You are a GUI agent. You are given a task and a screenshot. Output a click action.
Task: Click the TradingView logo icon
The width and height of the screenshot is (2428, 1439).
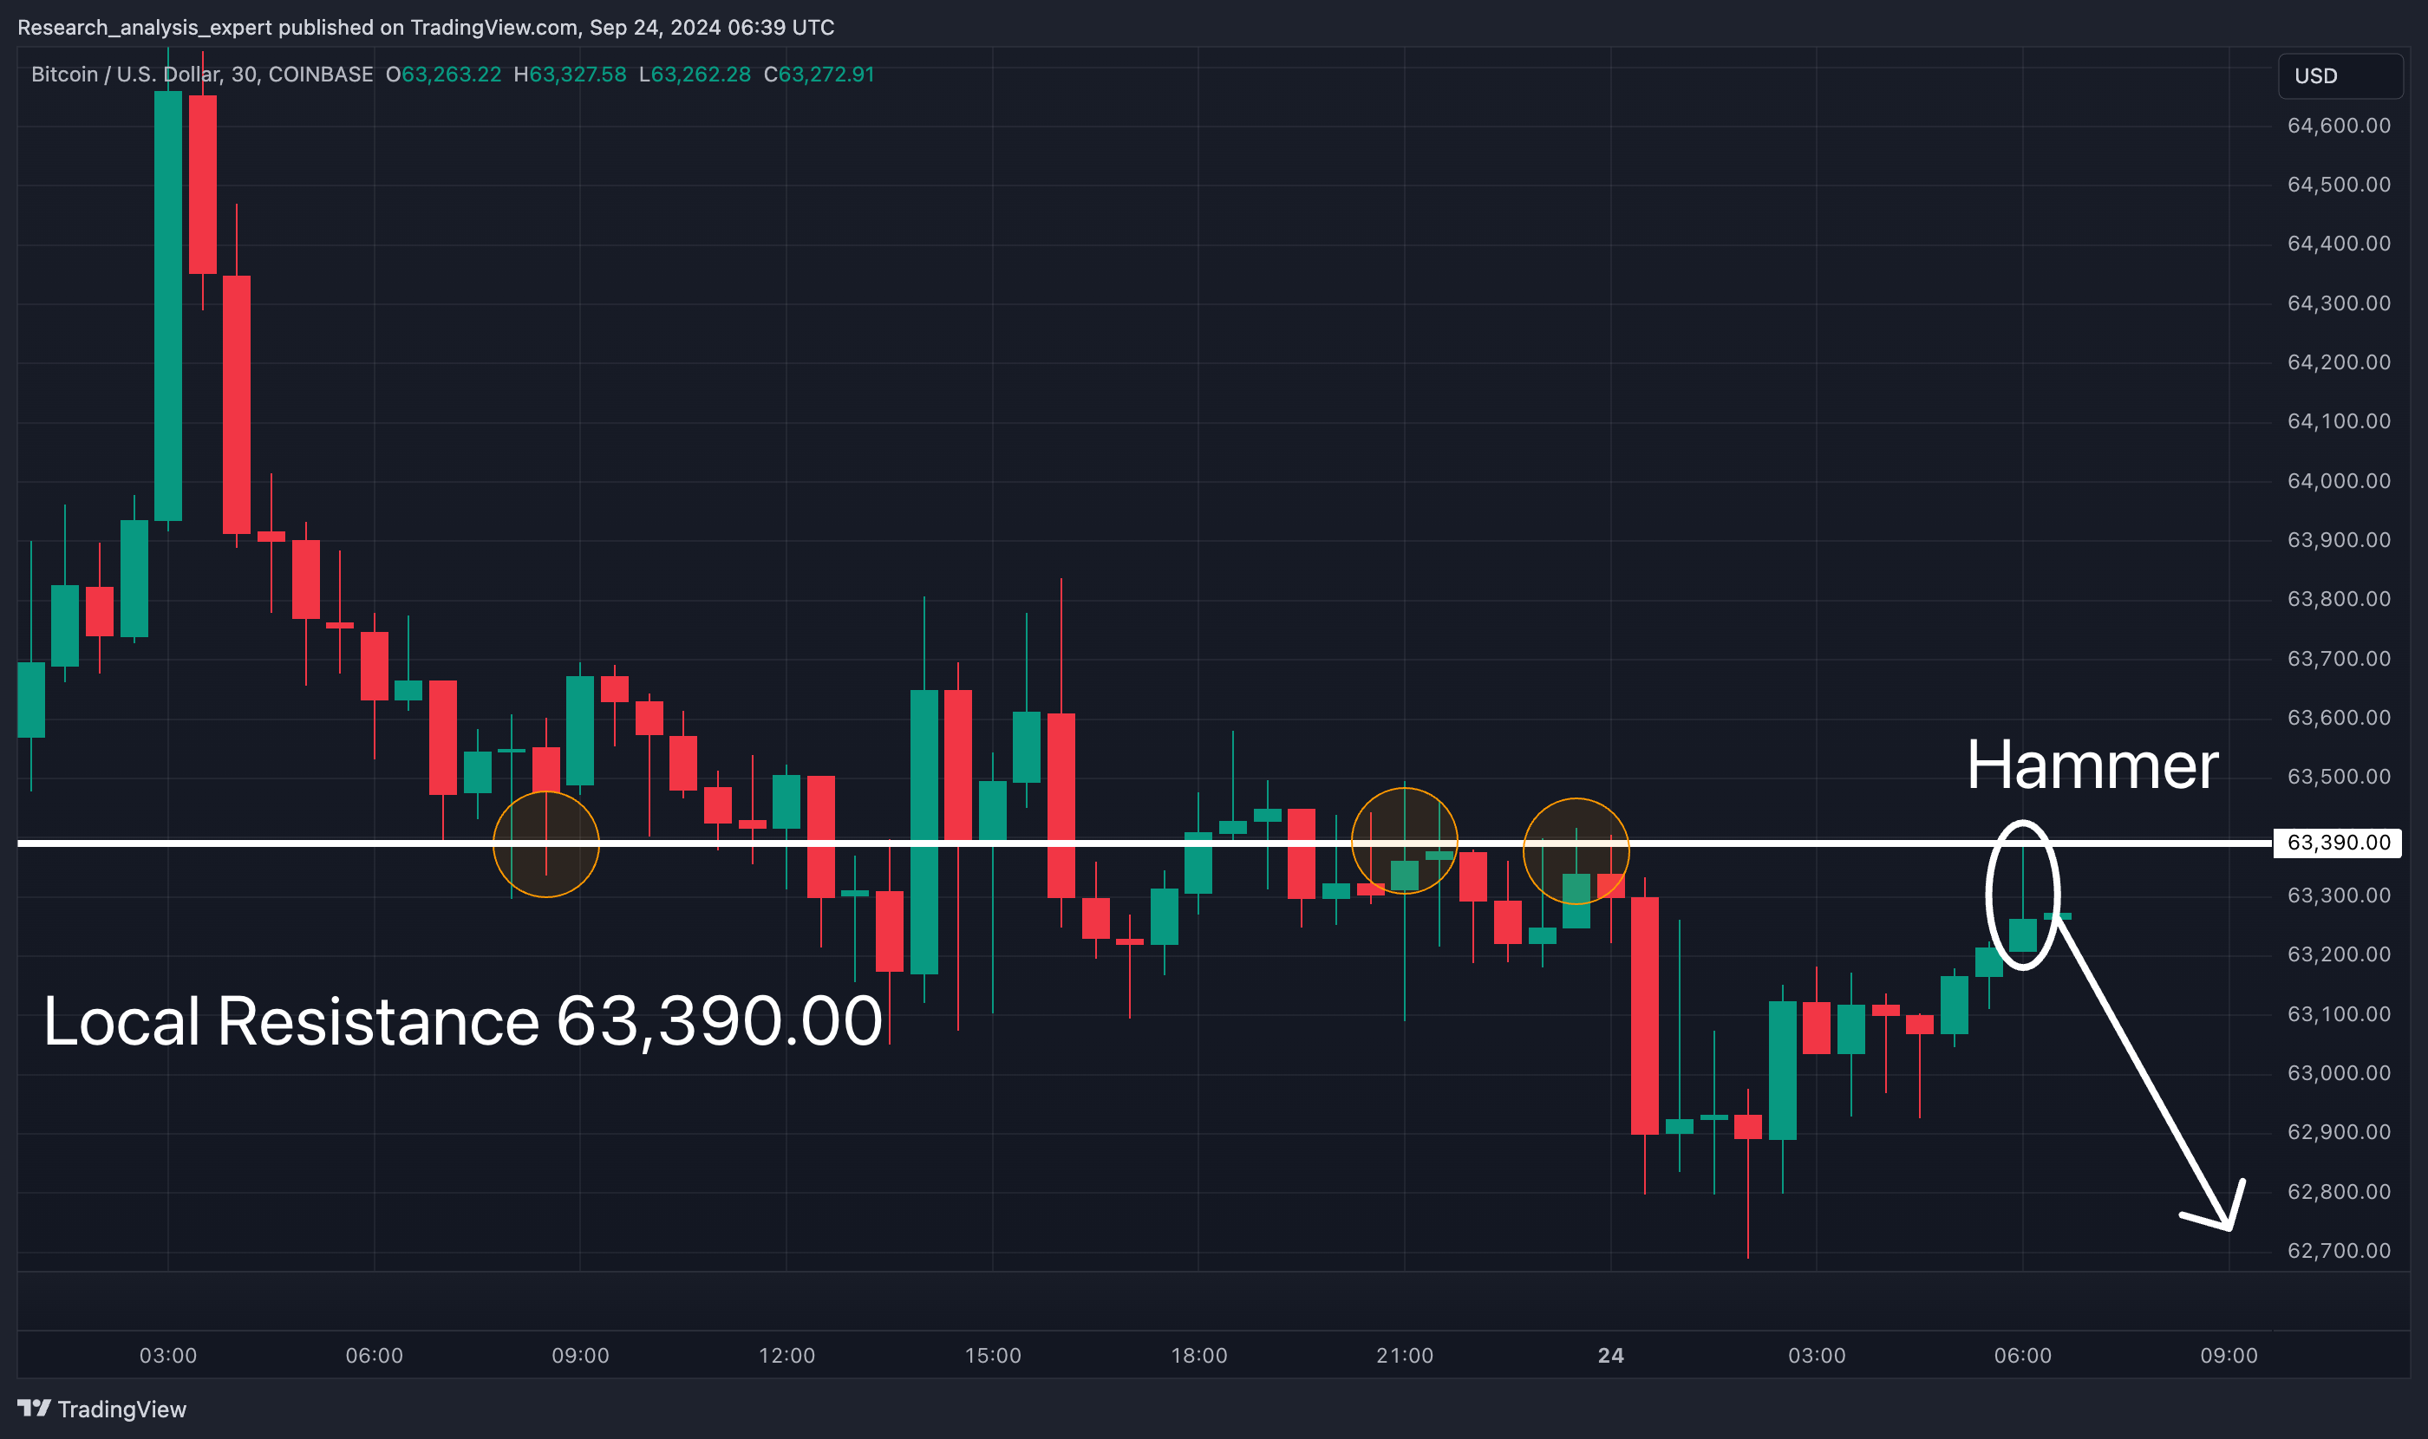point(34,1408)
